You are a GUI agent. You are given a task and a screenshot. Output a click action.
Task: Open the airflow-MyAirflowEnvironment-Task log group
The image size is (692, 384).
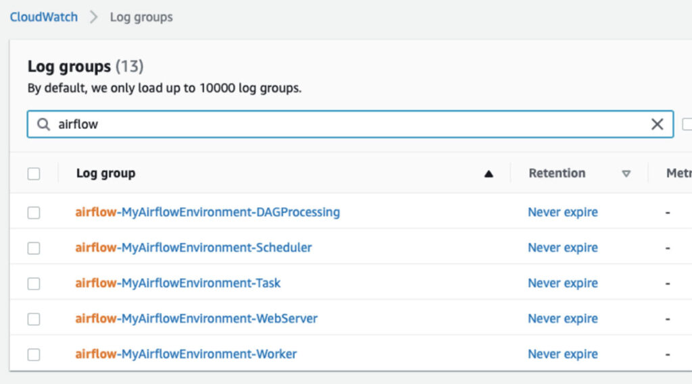tap(178, 283)
